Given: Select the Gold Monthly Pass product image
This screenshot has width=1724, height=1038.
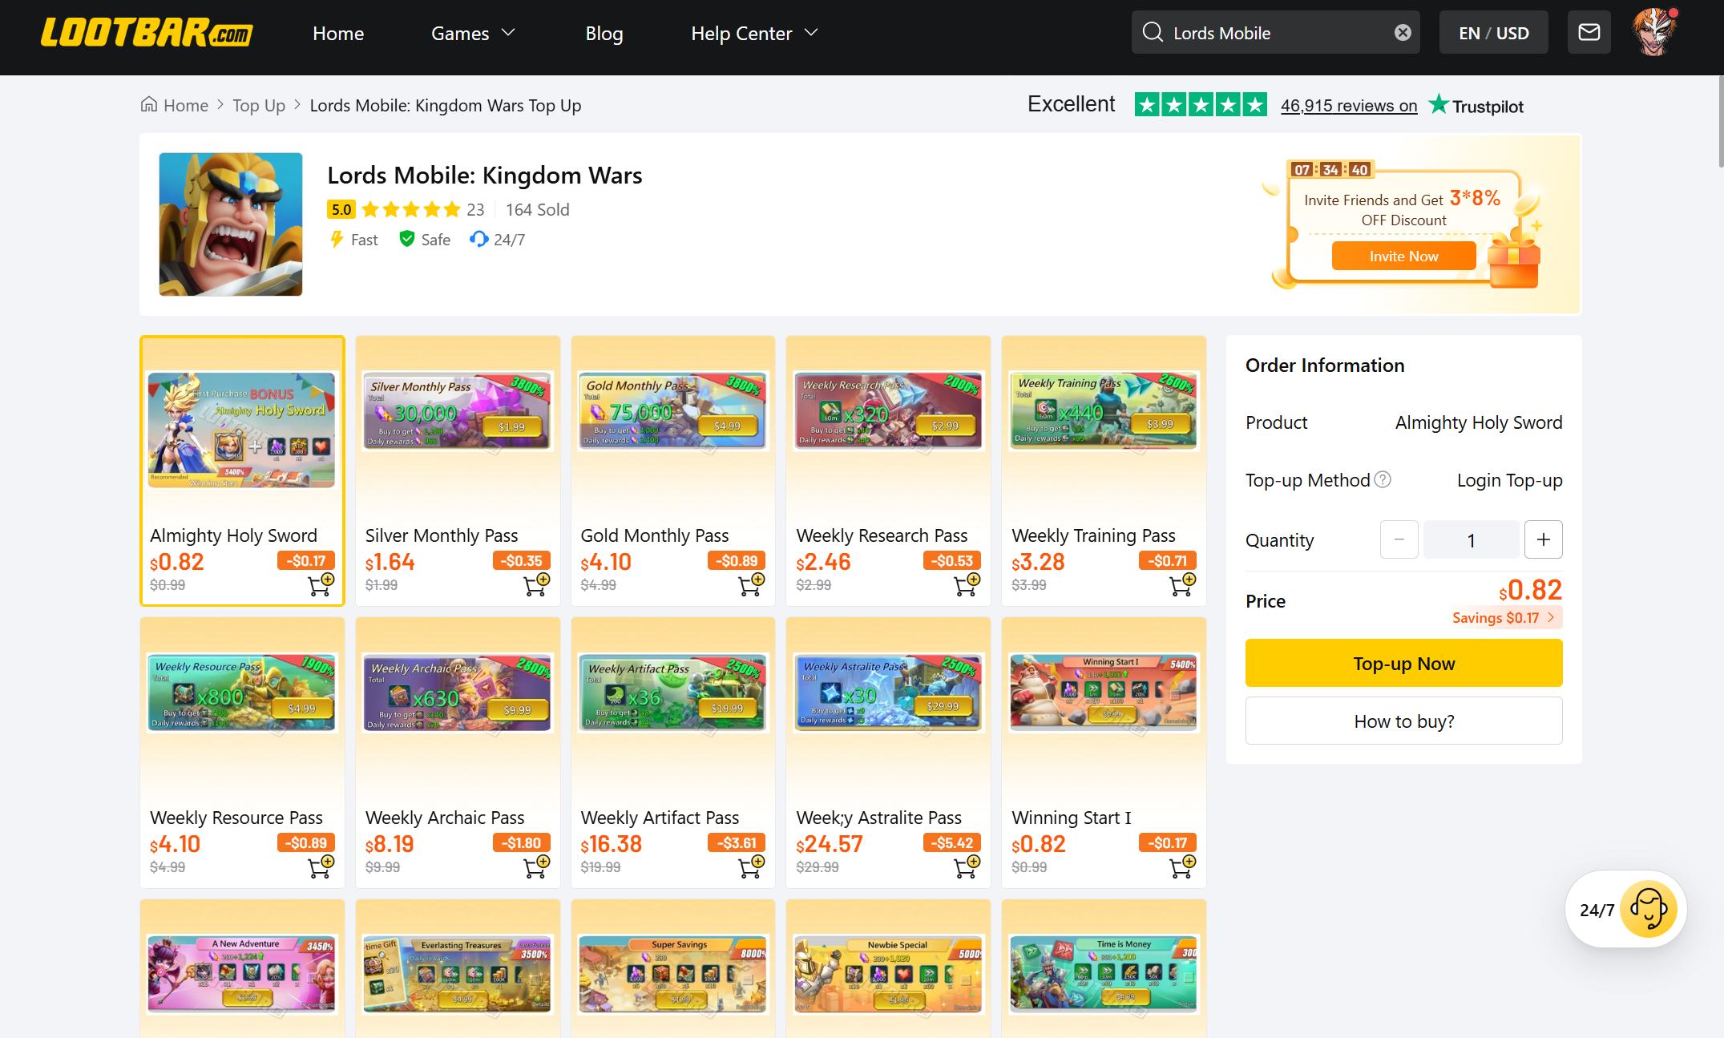Looking at the screenshot, I should click(x=673, y=410).
